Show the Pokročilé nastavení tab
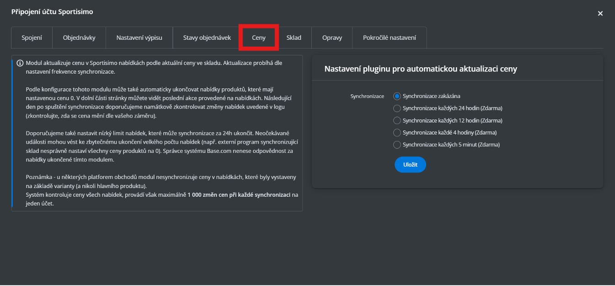The image size is (615, 286). coord(390,38)
